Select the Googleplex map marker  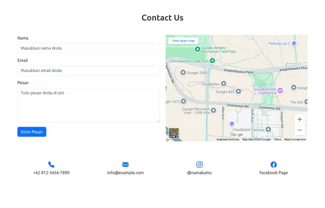click(223, 83)
